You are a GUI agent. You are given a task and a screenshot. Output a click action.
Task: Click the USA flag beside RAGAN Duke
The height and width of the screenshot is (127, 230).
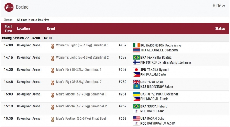(x=136, y=118)
